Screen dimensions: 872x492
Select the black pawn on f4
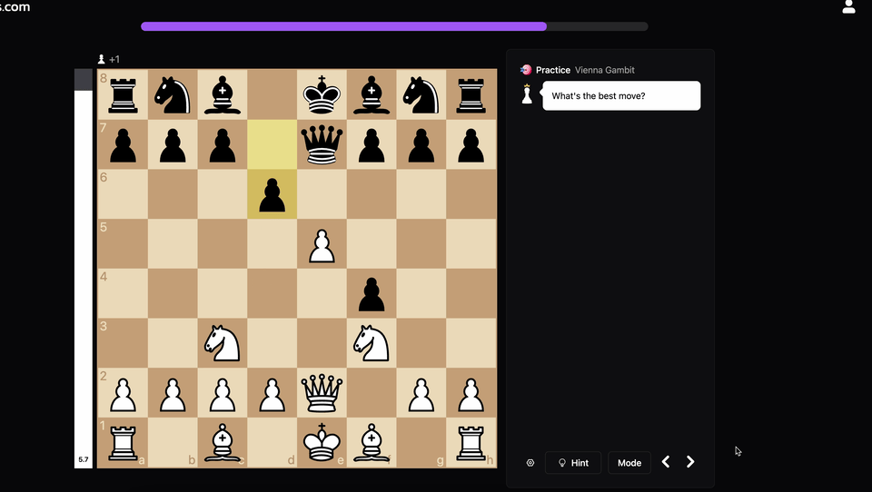(x=372, y=293)
